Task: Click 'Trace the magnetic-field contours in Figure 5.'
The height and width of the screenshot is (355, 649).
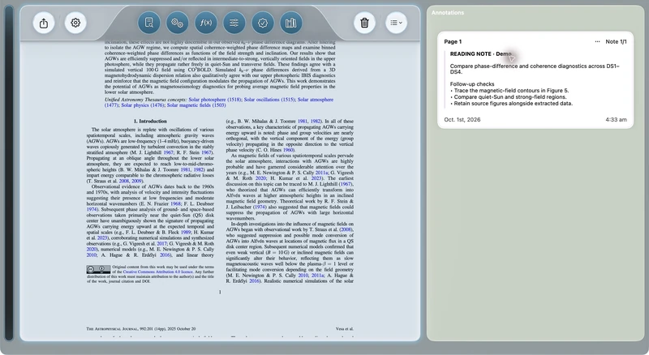Action: [x=511, y=91]
